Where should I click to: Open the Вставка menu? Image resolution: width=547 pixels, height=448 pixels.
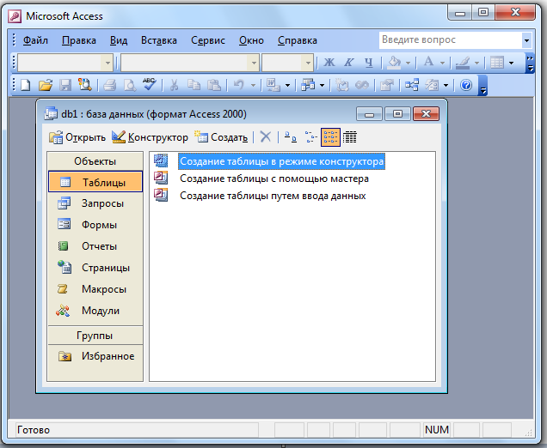tap(159, 40)
